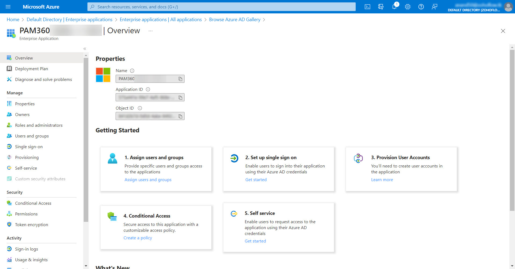Open the Azure Cloud Shell
The height and width of the screenshot is (269, 515).
(x=367, y=7)
